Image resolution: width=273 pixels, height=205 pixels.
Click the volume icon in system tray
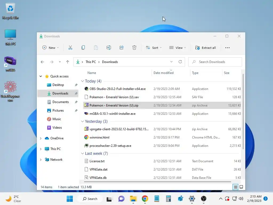pos(241,199)
